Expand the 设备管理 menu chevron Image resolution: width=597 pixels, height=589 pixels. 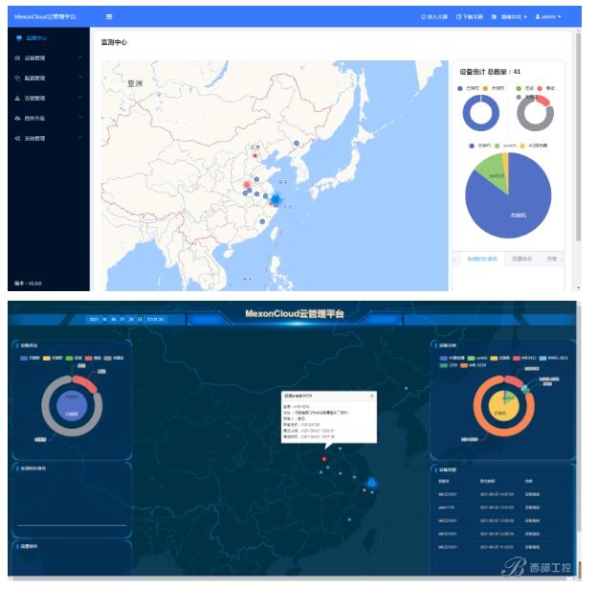click(80, 57)
